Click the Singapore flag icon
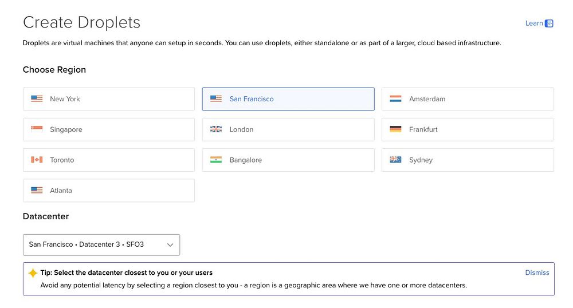Image resolution: width=573 pixels, height=308 pixels. coord(37,129)
